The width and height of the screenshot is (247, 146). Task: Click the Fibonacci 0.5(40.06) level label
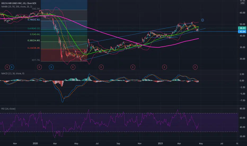(x=35, y=34)
